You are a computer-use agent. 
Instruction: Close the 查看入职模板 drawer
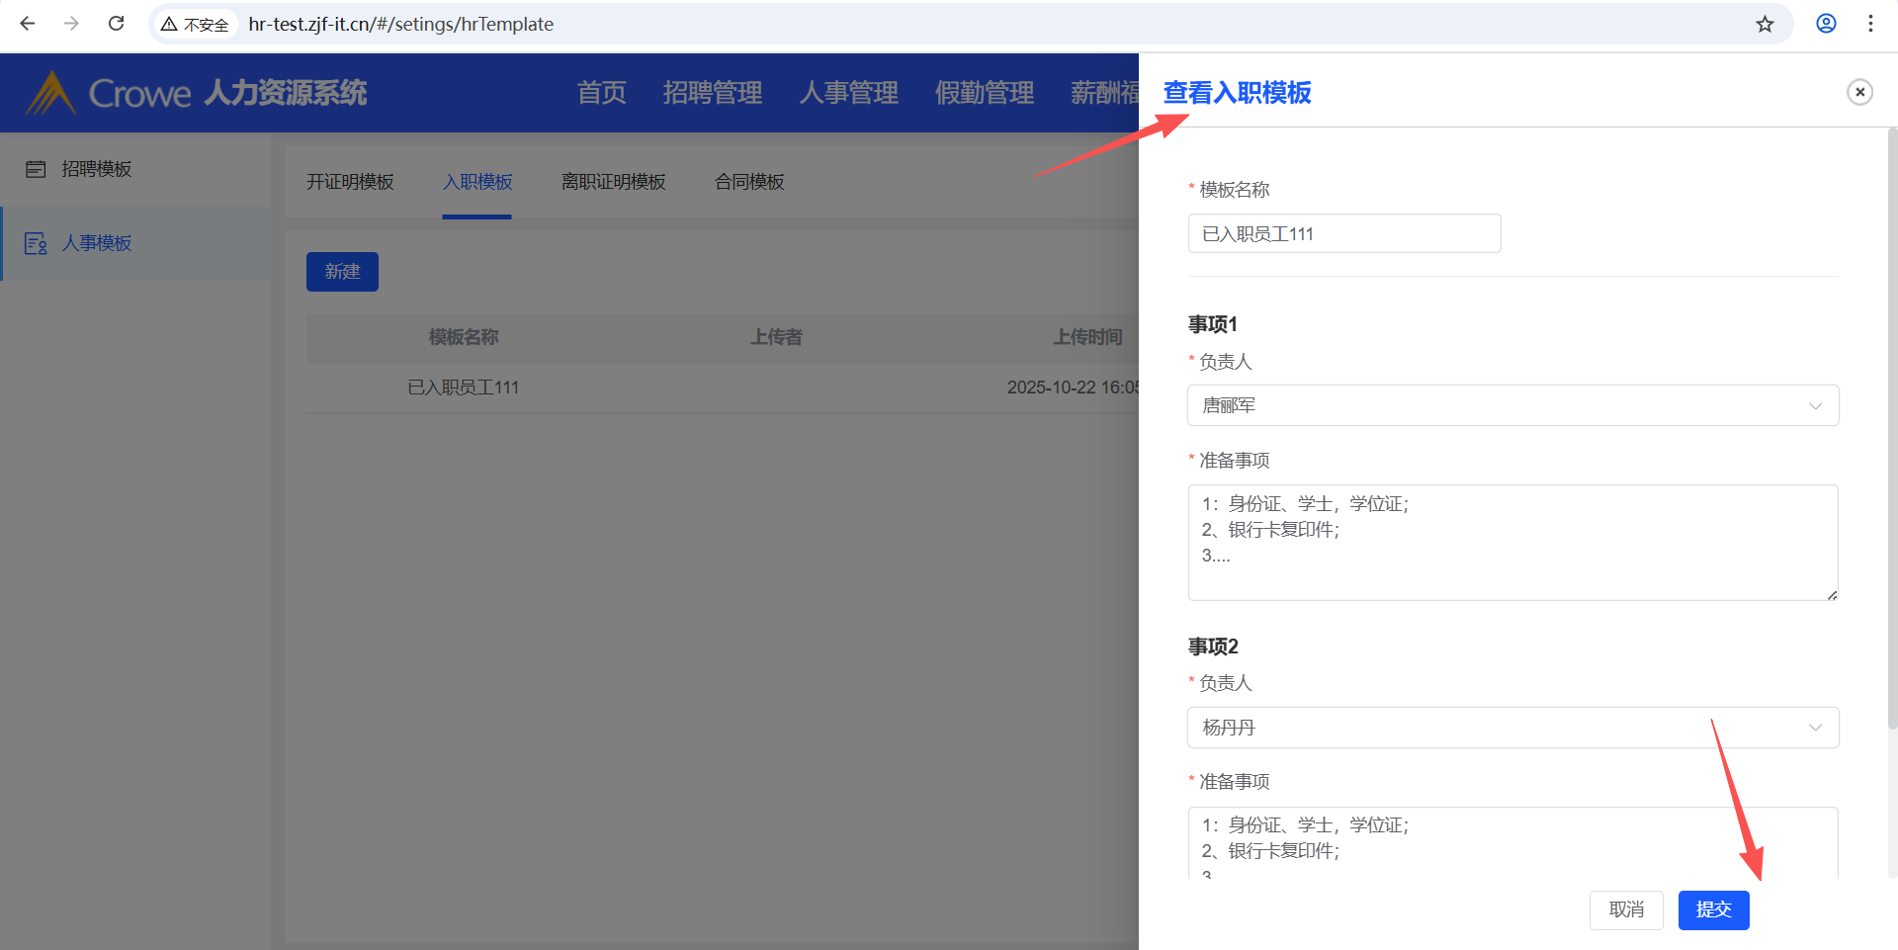(x=1859, y=92)
